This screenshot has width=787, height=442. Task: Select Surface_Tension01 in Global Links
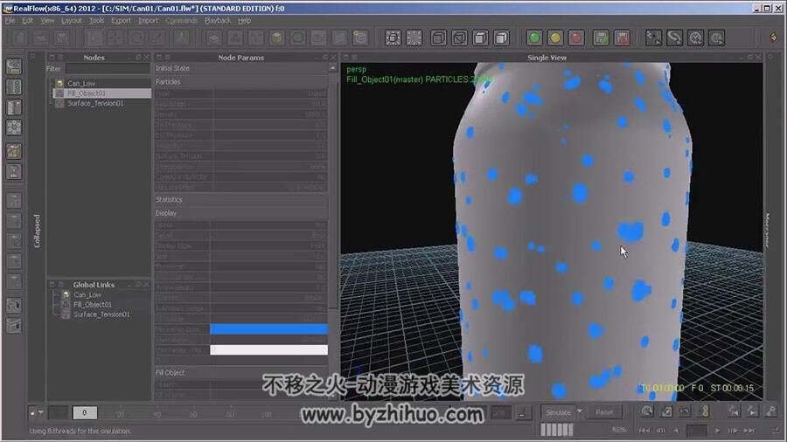pos(101,314)
